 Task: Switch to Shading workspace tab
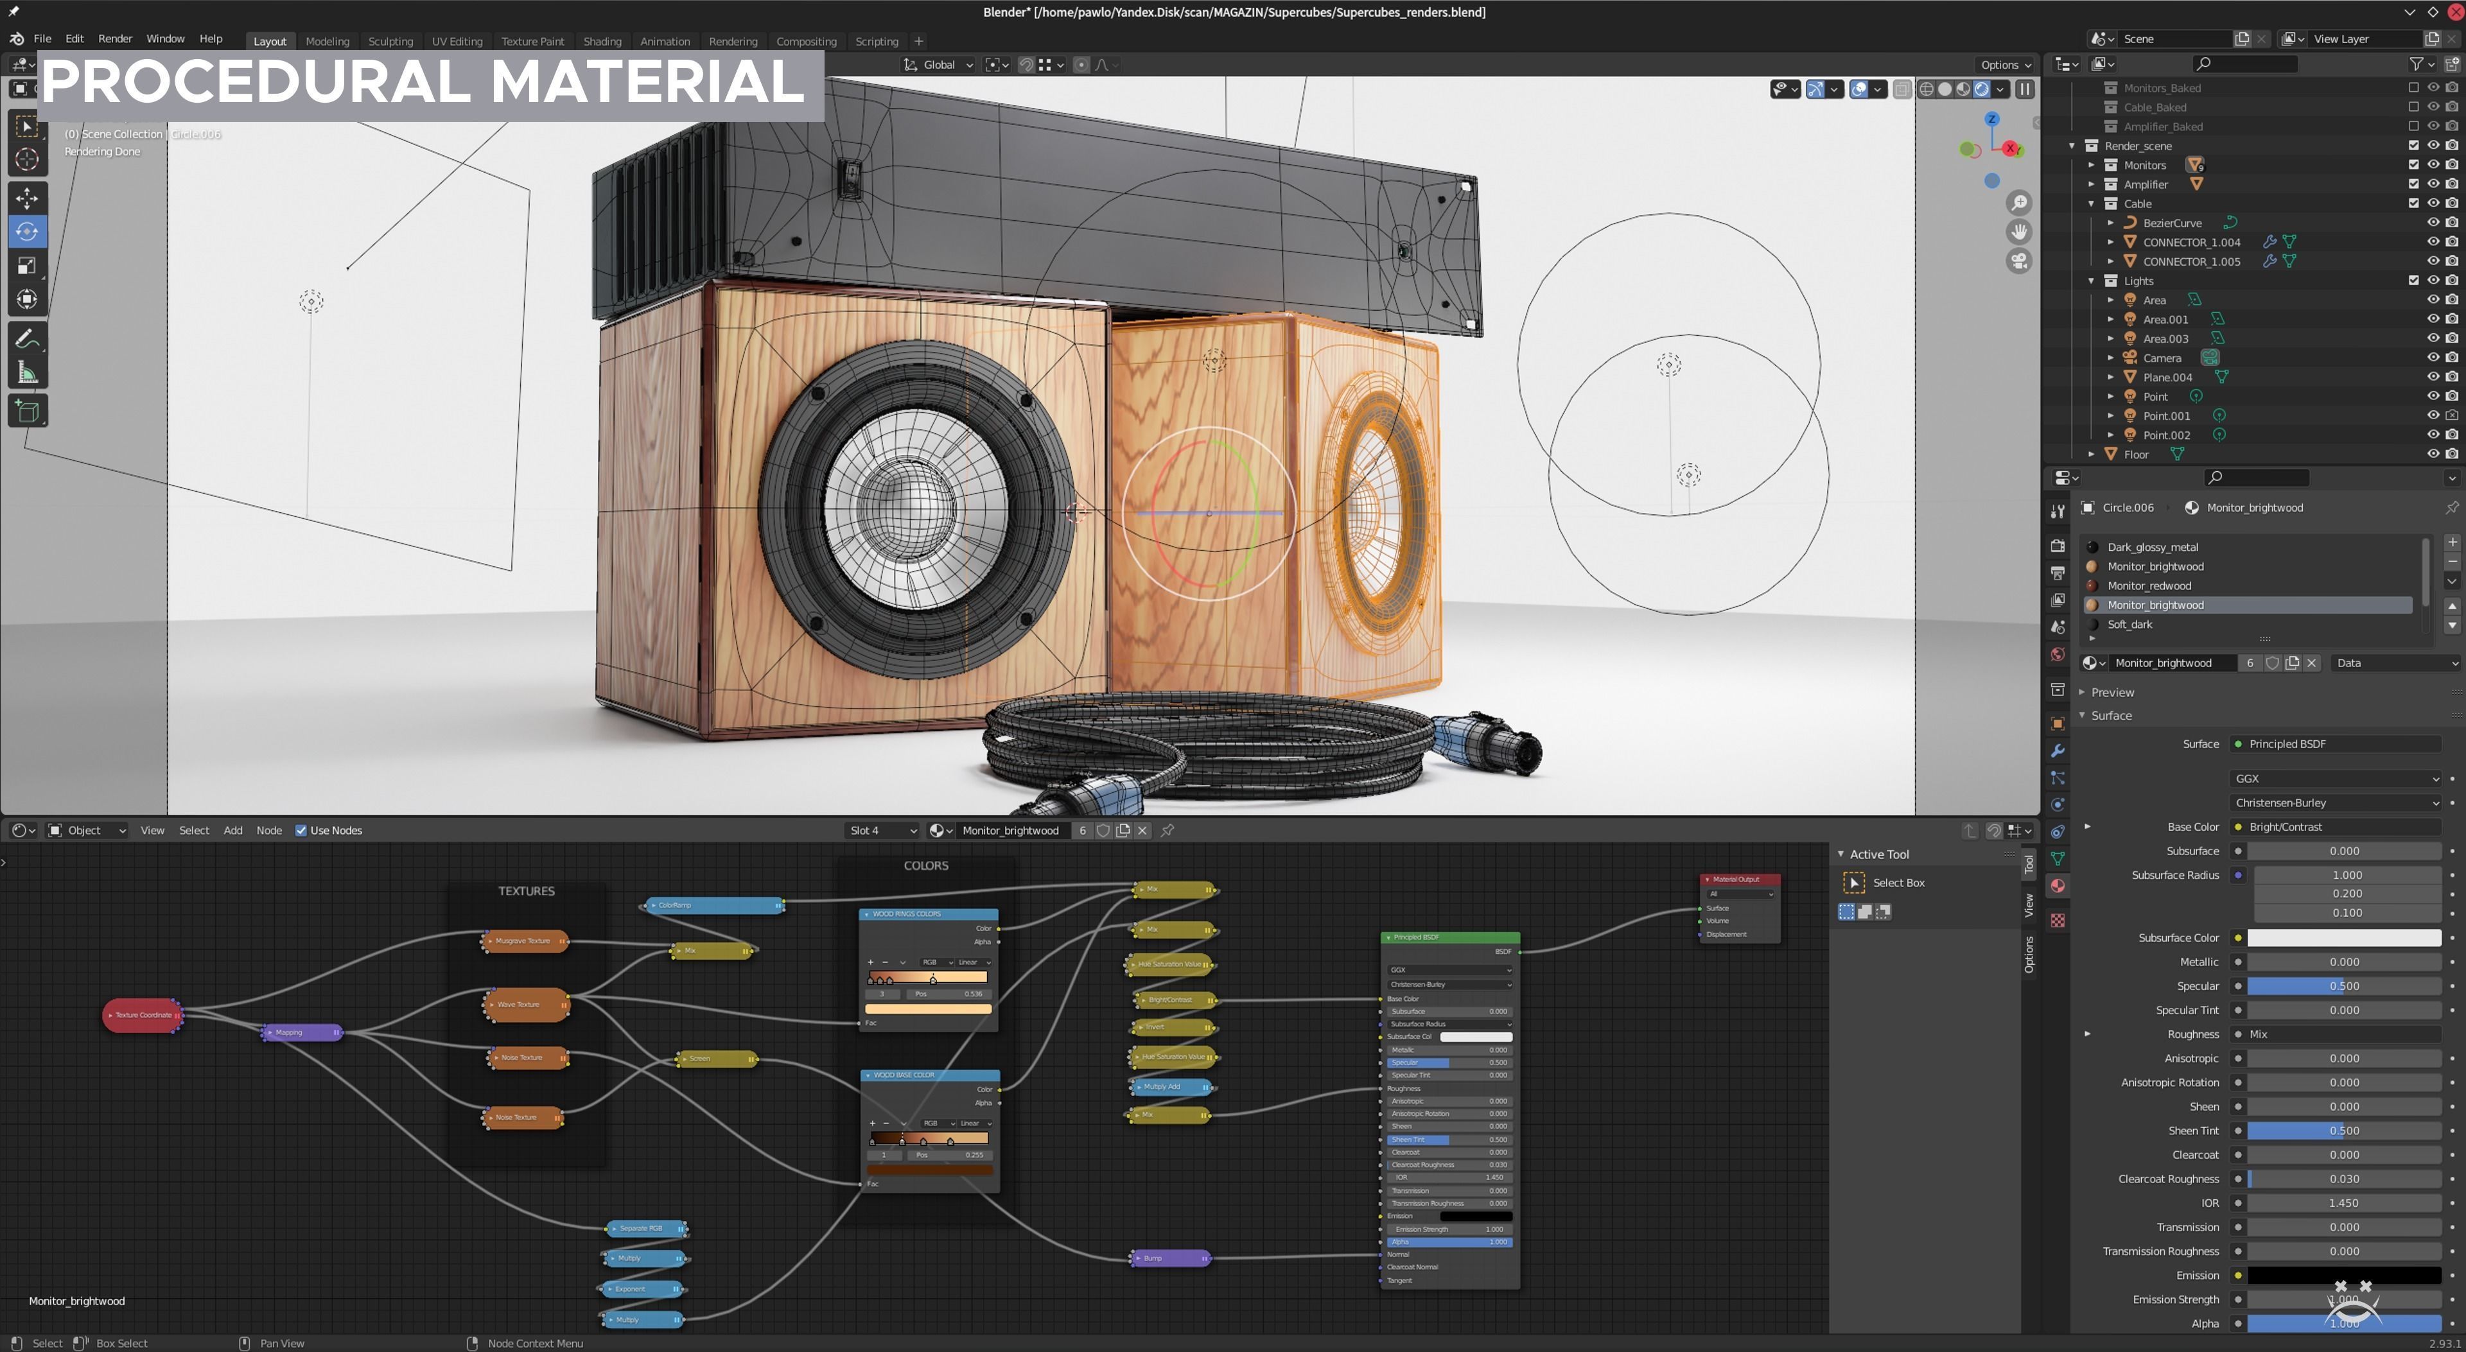(602, 41)
